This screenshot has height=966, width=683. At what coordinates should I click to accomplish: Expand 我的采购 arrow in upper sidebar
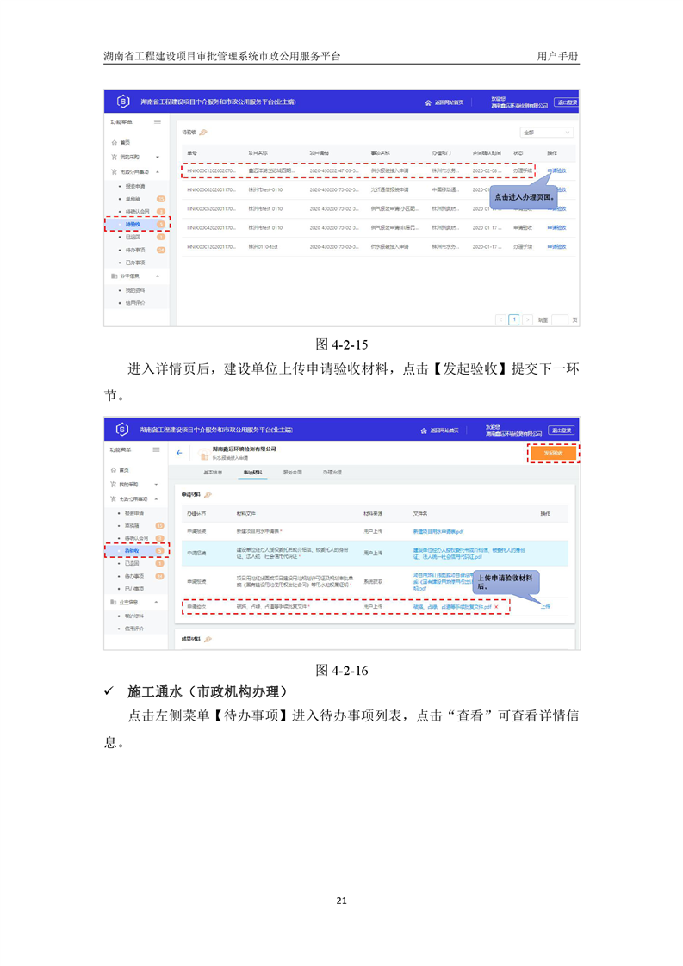click(x=158, y=157)
